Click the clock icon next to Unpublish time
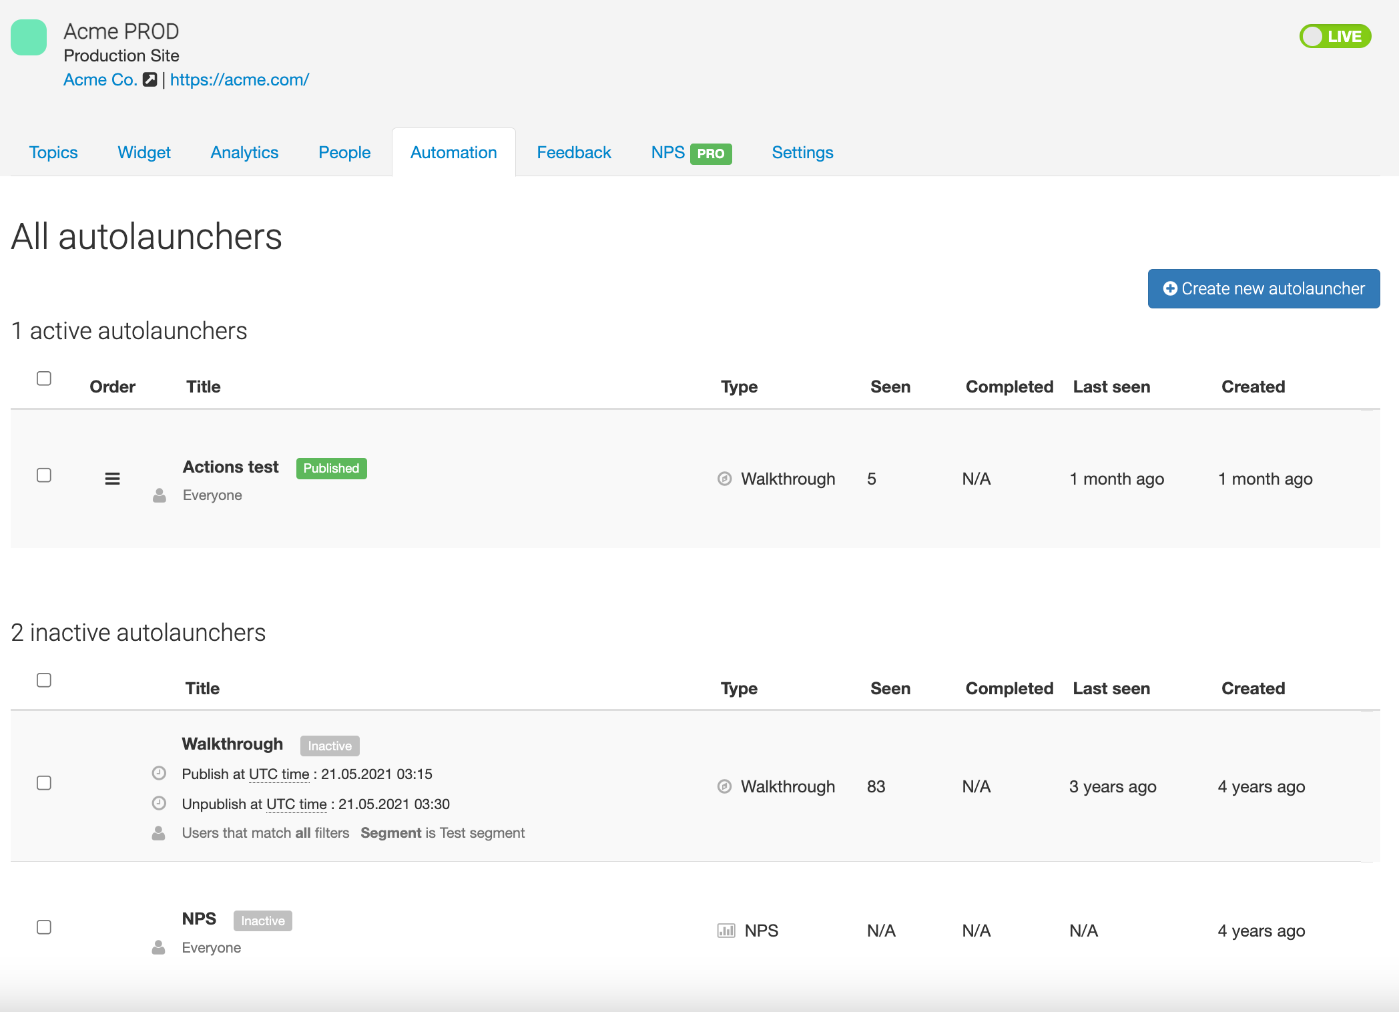 (x=159, y=803)
